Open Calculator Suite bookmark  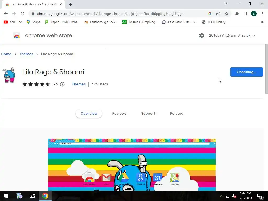(x=179, y=22)
